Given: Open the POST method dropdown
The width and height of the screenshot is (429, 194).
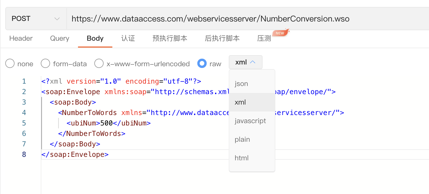Looking at the screenshot, I should pos(35,18).
